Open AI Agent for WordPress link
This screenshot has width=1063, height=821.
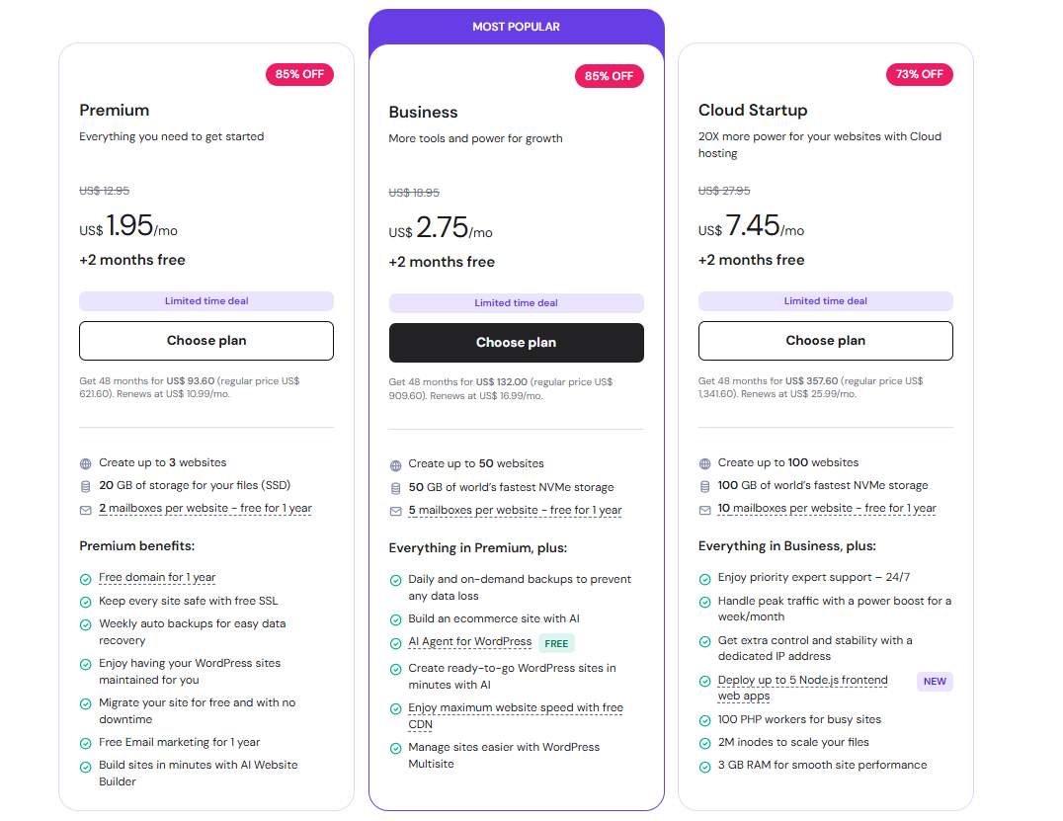coord(469,642)
